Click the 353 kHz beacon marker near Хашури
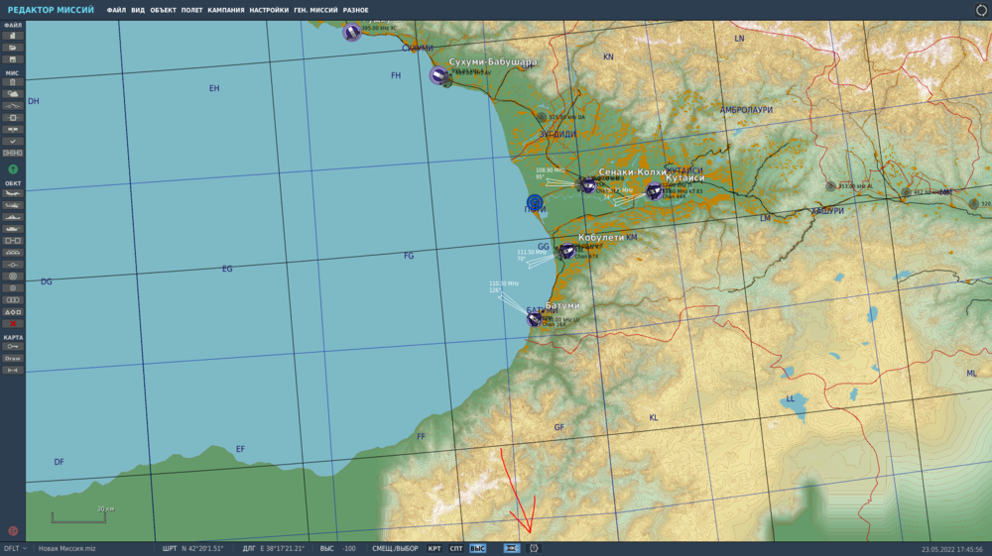Viewport: 992px width, 556px height. click(x=830, y=186)
